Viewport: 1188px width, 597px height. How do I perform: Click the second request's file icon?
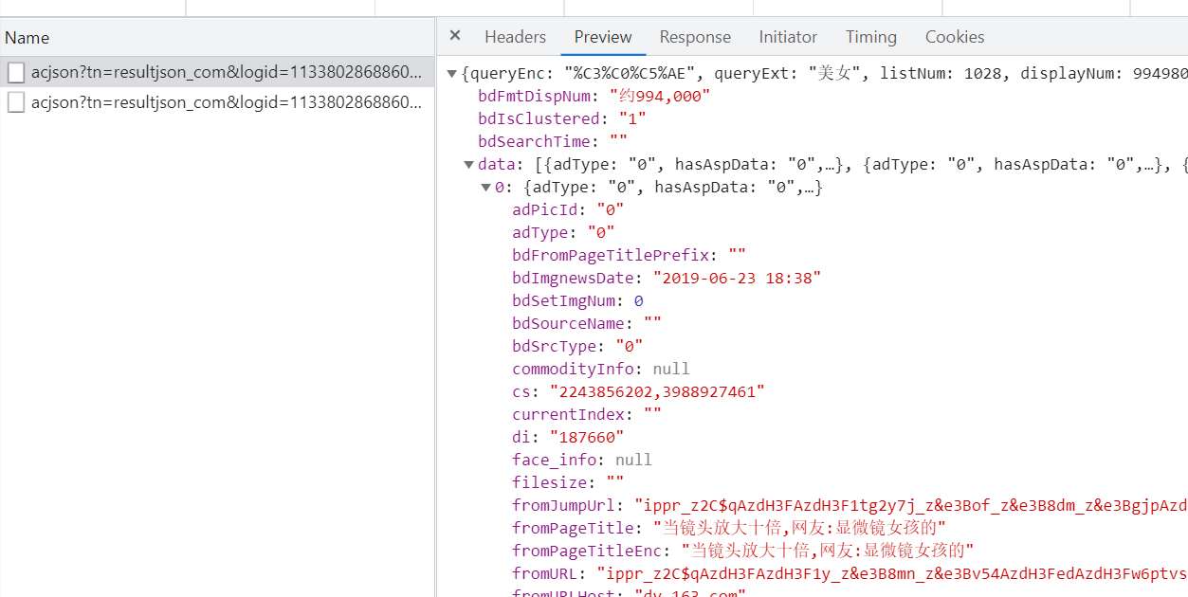[16, 102]
